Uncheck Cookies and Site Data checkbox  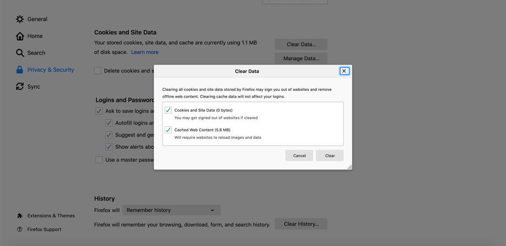pos(168,110)
